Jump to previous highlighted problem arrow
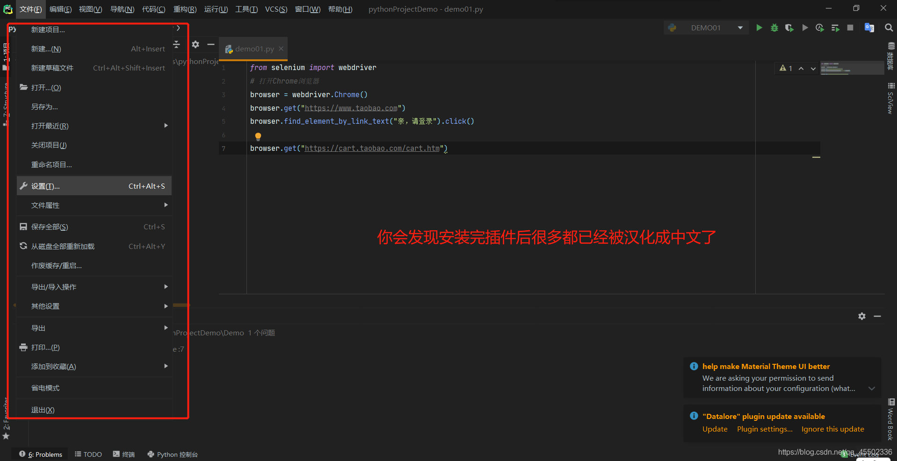 [801, 68]
